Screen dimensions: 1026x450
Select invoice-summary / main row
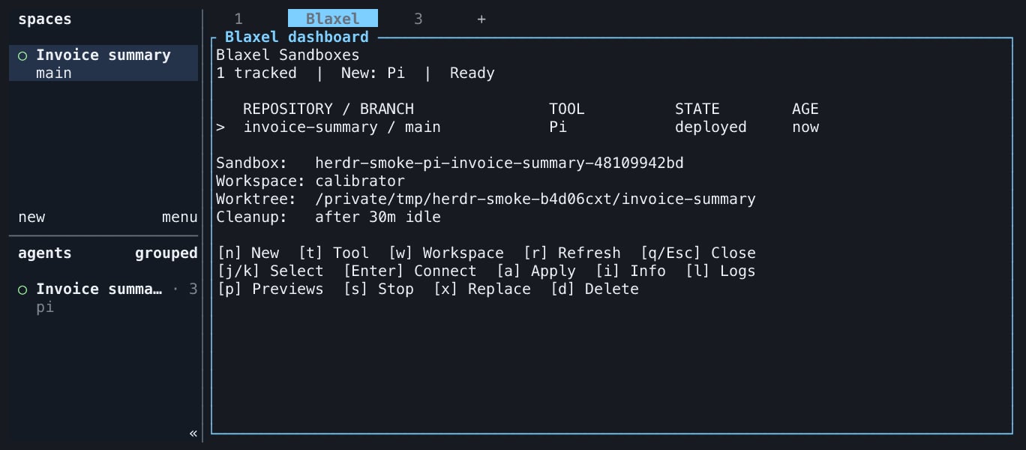coord(517,127)
